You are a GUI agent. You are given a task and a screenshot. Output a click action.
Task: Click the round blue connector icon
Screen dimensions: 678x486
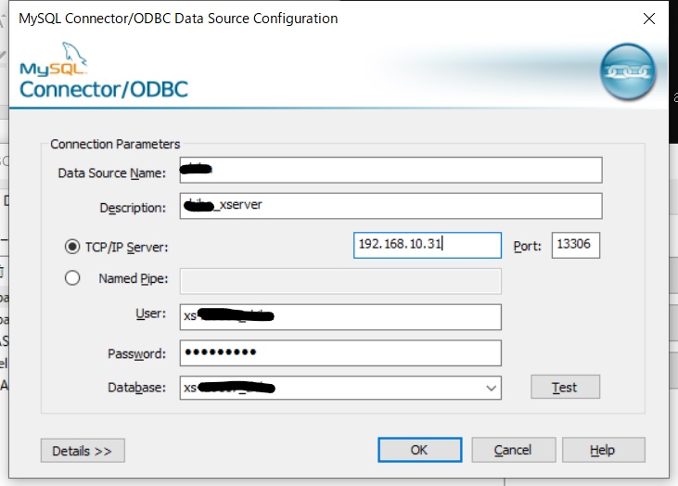629,71
